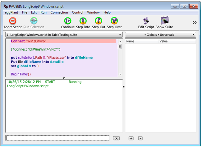
Task: Click the Step Over icon
Action: point(114,21)
